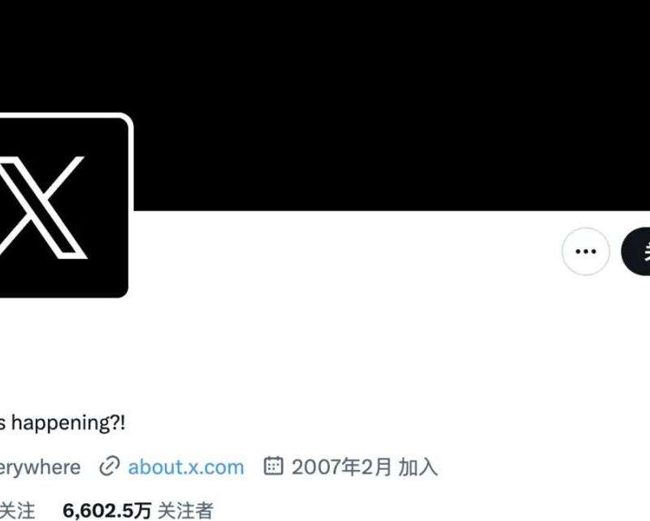Open the 关注者 followers list label
The height and width of the screenshot is (521, 650).
(185, 510)
